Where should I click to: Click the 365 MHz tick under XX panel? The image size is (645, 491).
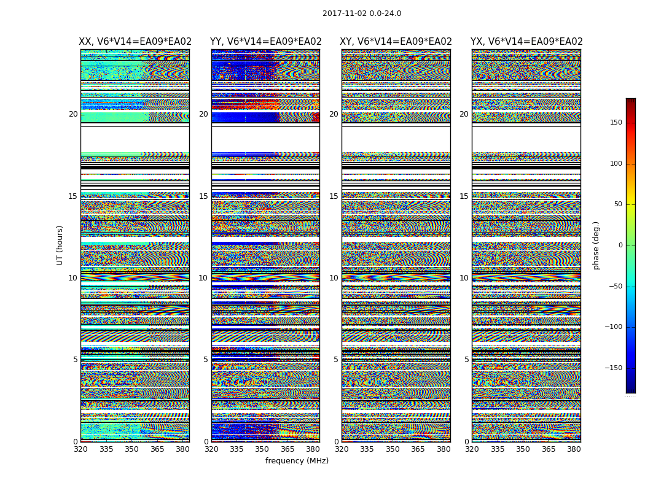click(157, 449)
